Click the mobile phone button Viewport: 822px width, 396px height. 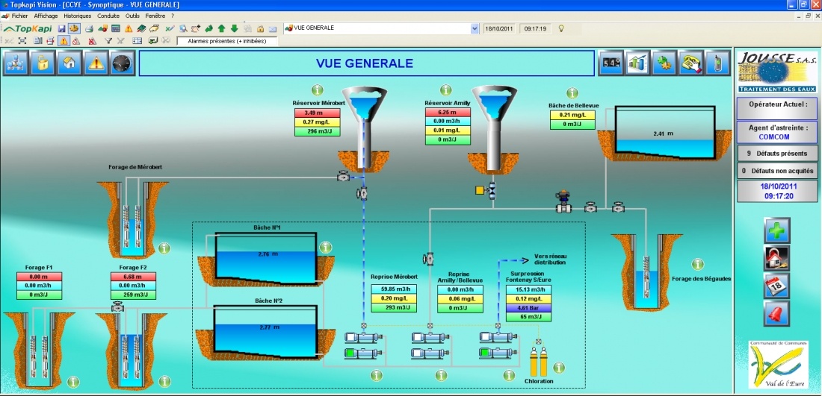[x=717, y=63]
